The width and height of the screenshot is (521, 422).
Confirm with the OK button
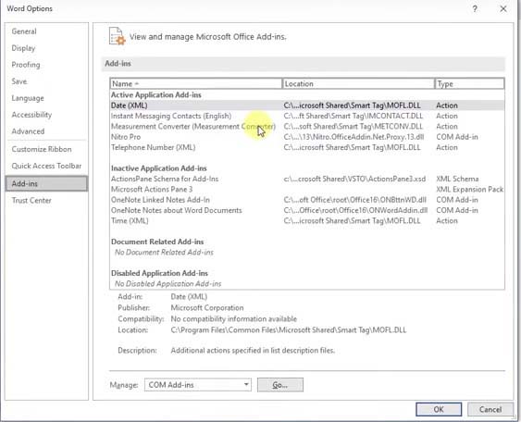439,409
